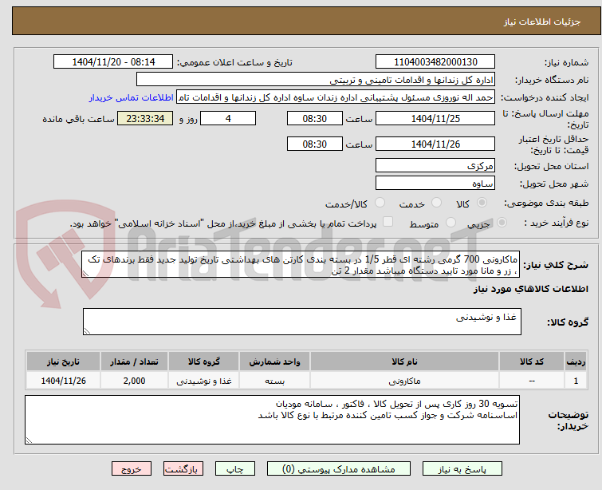Click the جزئیات اطلاعات نیاز header title

[542, 22]
